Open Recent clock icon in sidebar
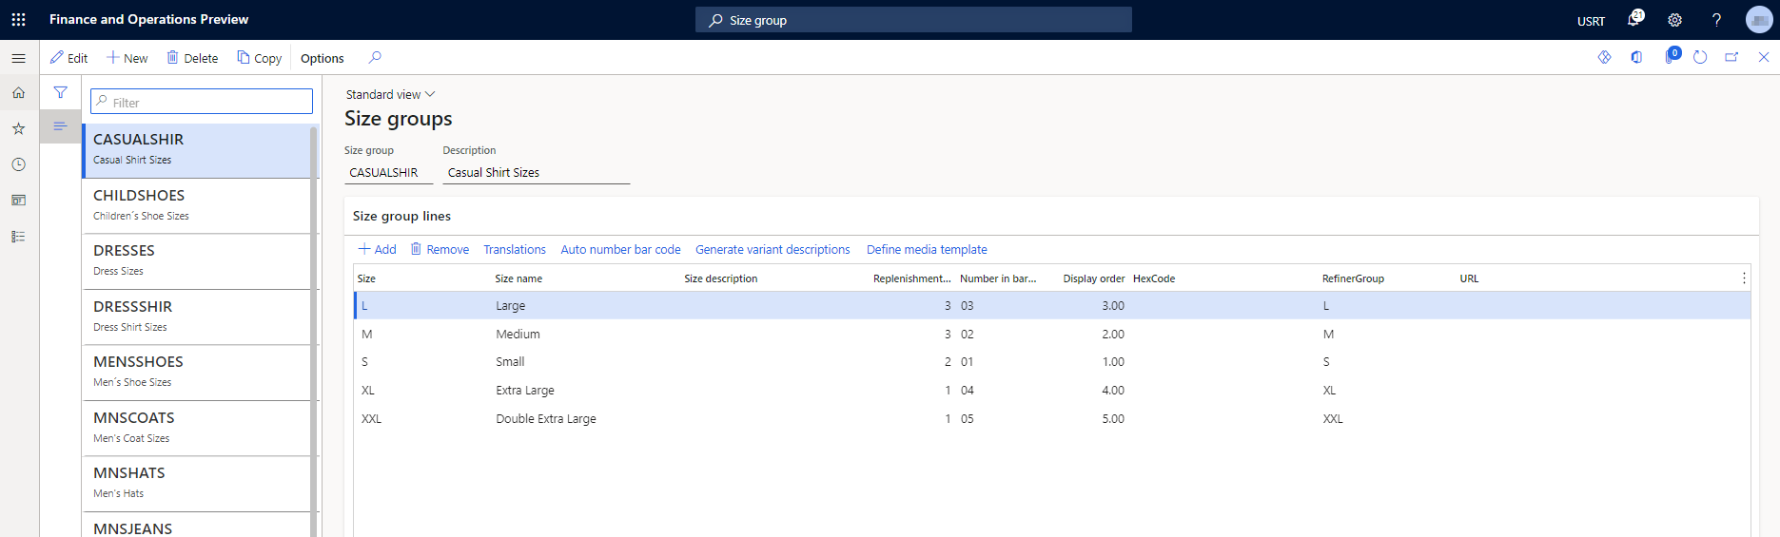The image size is (1780, 537). [x=18, y=164]
